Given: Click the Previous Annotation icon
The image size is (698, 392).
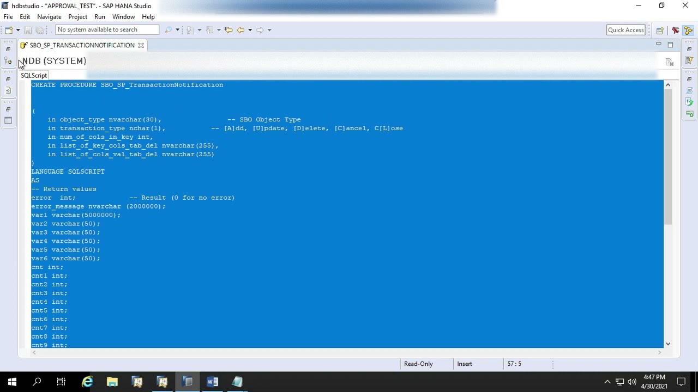Looking at the screenshot, I should [209, 30].
